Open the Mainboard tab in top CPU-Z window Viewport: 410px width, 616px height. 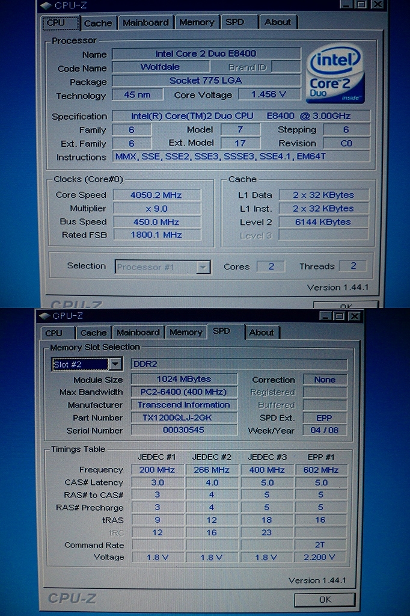145,22
